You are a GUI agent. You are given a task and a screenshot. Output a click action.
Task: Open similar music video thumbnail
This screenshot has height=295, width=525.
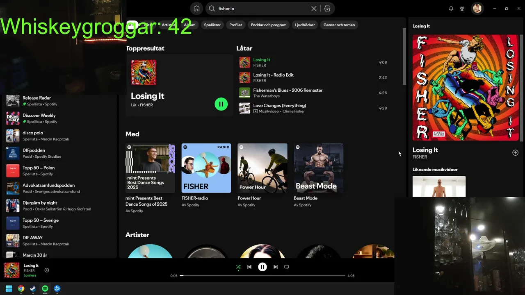coord(439,186)
